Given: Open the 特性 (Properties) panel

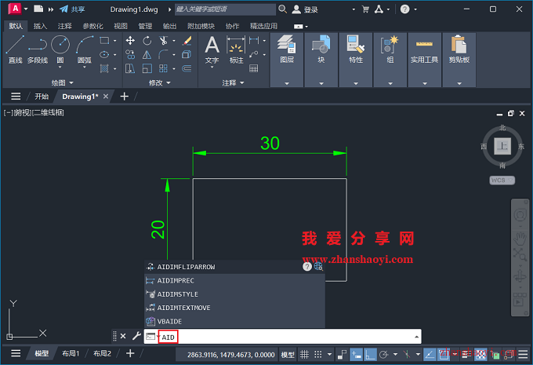Looking at the screenshot, I should coord(356,60).
